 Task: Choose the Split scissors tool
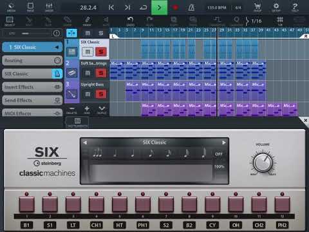pos(29,21)
